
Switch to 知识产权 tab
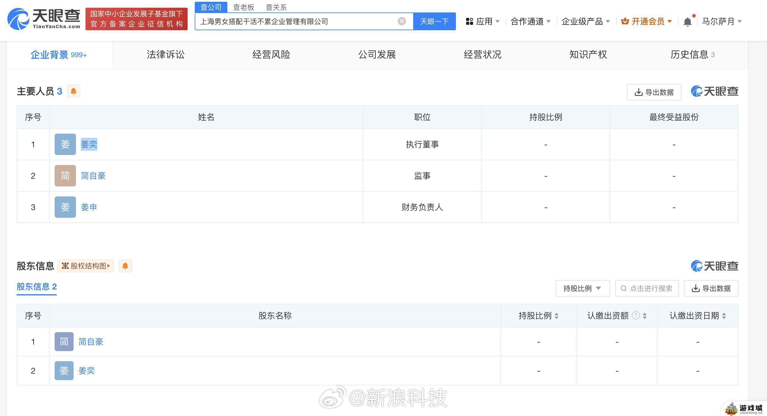[588, 55]
